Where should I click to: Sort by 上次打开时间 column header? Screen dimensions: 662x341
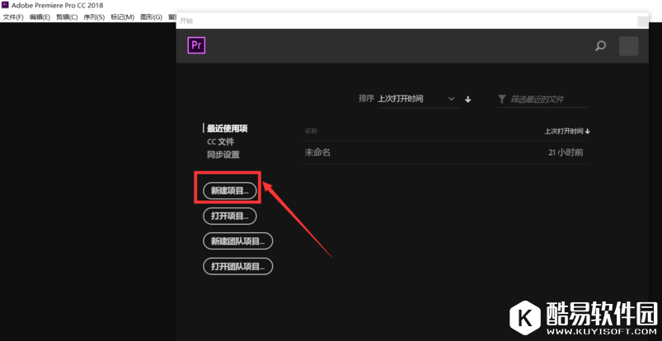(566, 131)
